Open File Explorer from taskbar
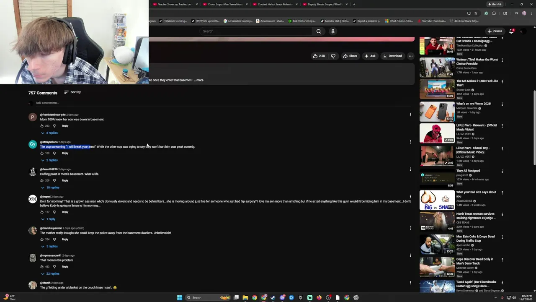536x302 pixels. pos(245,297)
